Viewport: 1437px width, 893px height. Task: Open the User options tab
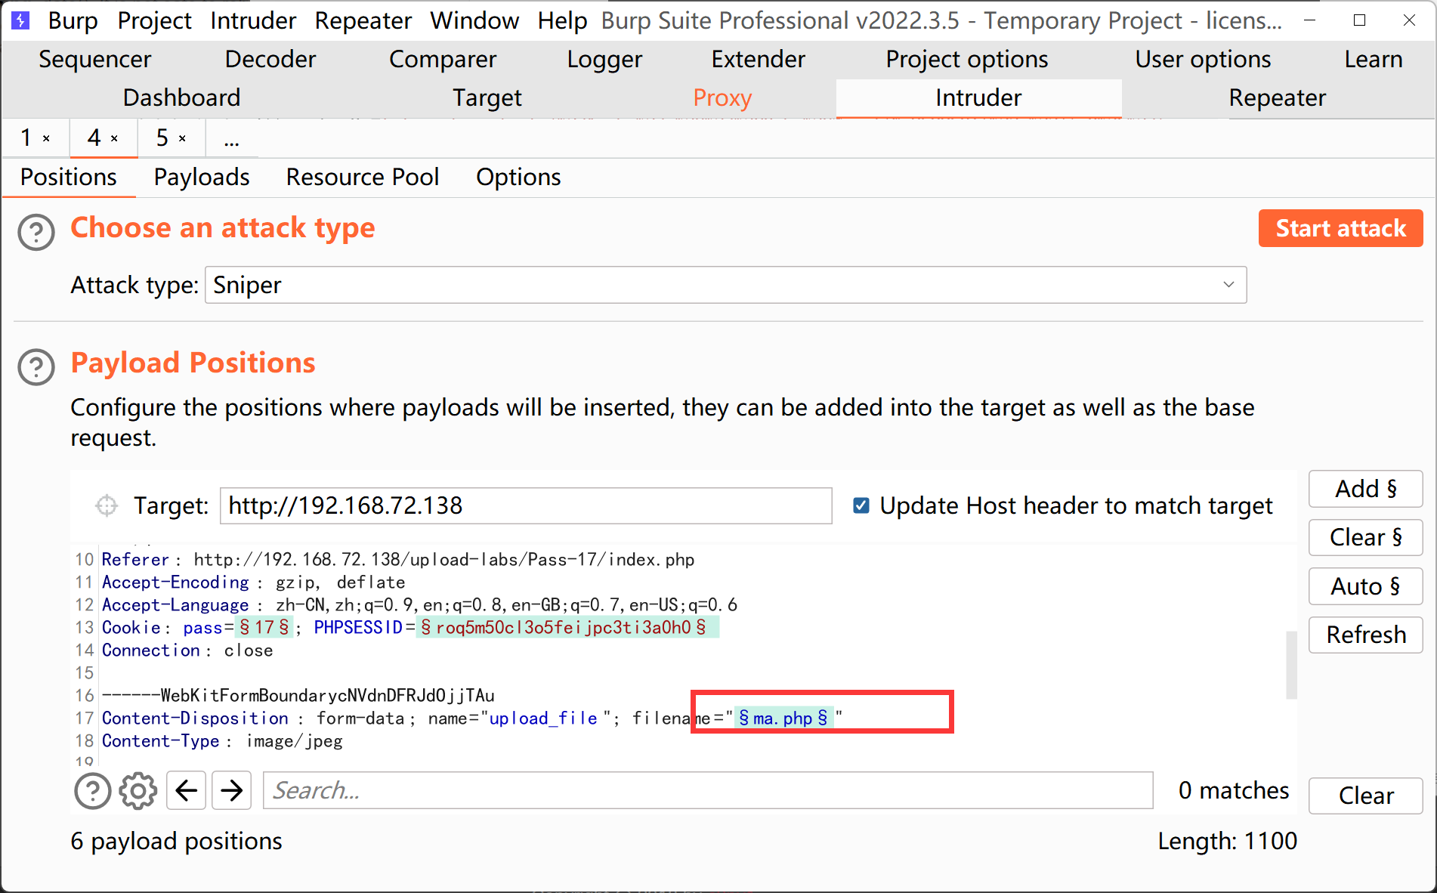[x=1203, y=59]
